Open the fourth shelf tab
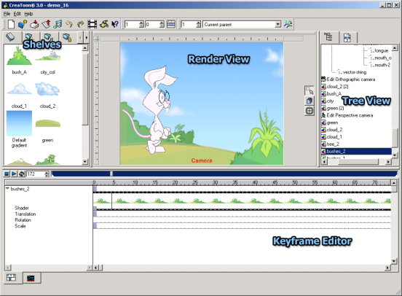 coord(67,37)
